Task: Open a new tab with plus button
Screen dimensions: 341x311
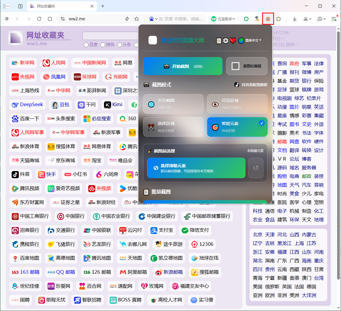Action: [103, 6]
